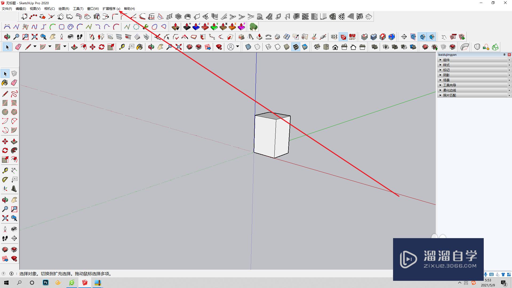Select Follow Me tool in left toolbar
Viewport: 512px width, 288px height.
pos(14,150)
